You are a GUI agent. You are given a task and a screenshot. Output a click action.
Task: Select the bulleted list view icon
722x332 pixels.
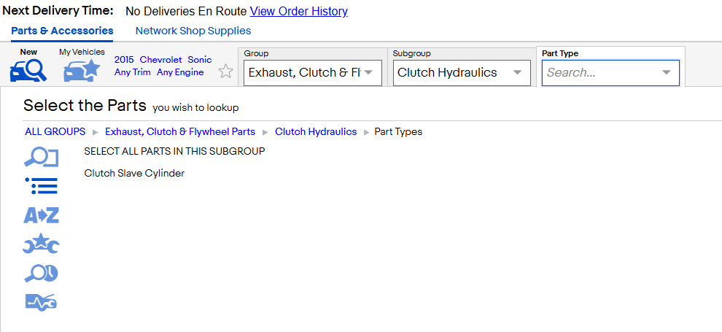41,185
